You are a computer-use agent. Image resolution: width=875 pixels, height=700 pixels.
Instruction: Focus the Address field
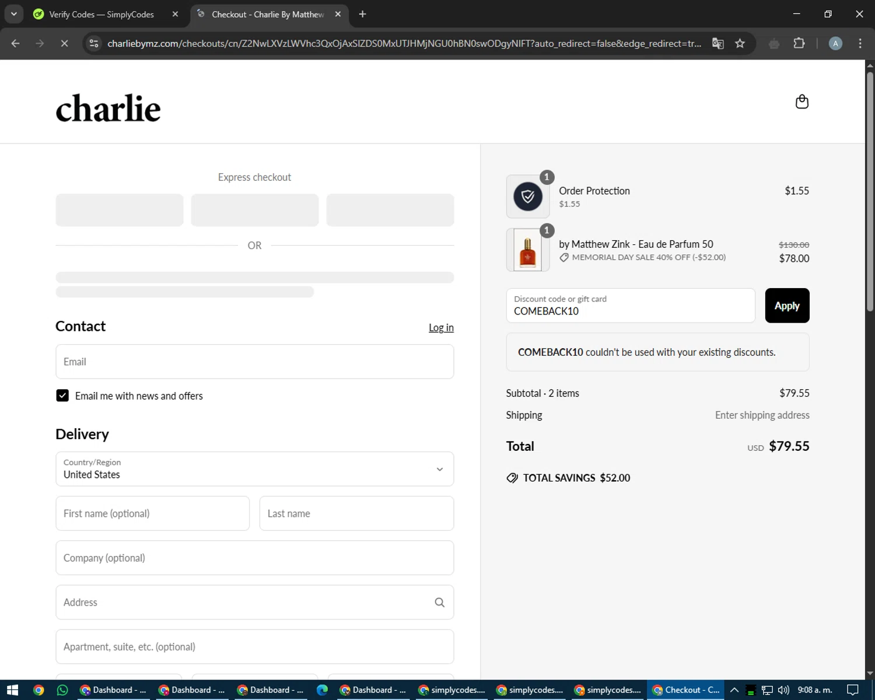click(254, 602)
